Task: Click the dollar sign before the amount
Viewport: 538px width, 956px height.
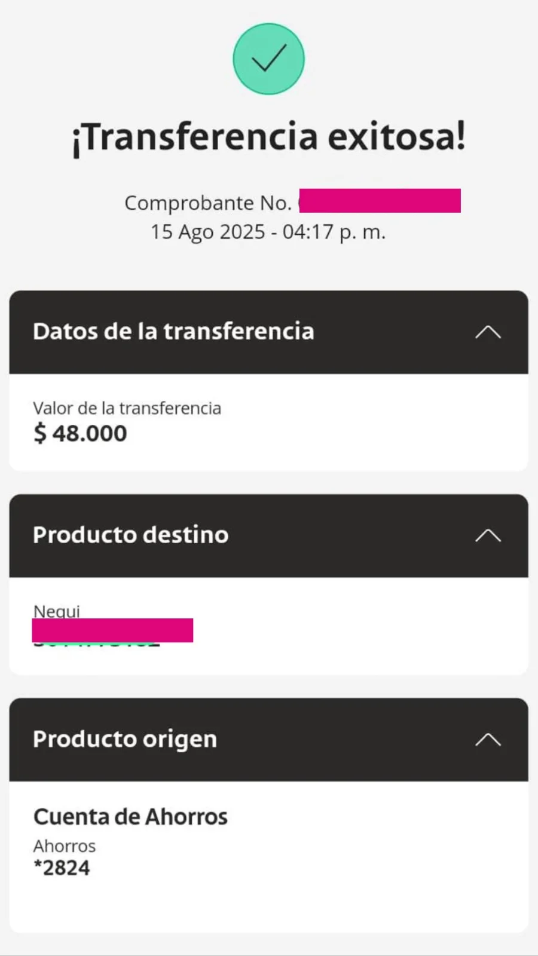Action: click(39, 434)
